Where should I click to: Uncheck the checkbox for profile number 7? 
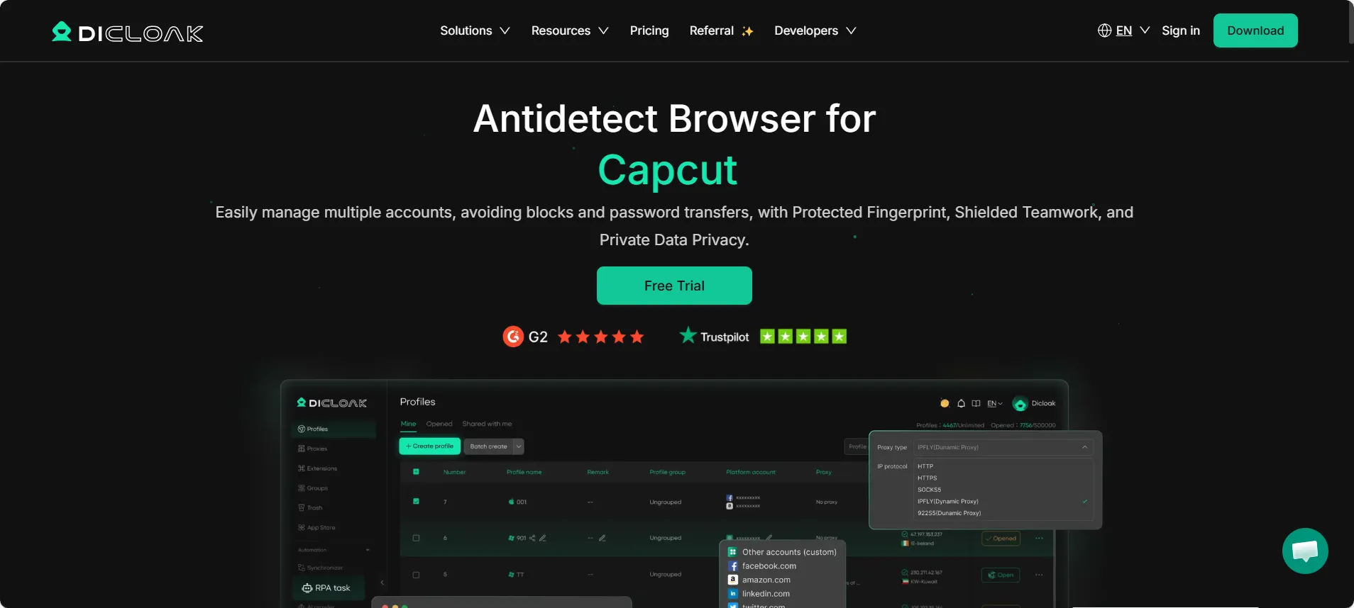[416, 502]
